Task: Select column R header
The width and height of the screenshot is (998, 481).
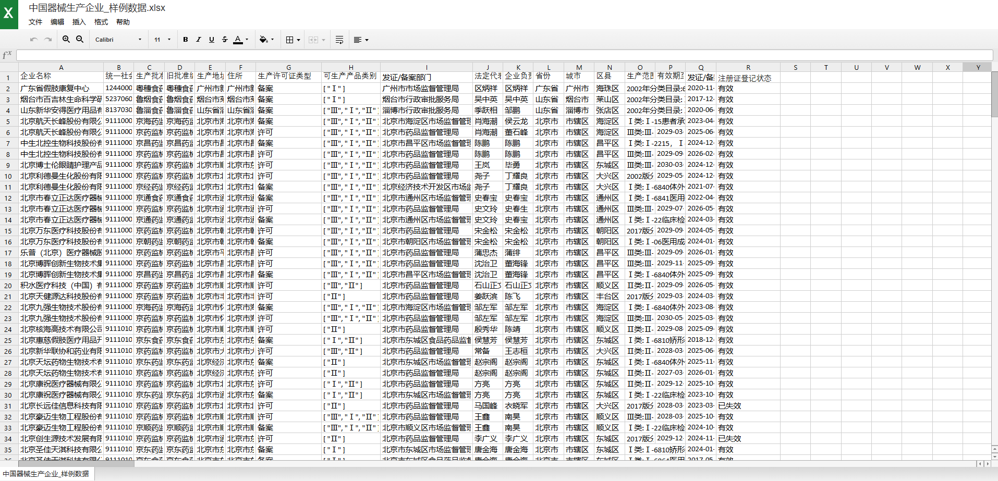Action: [x=748, y=67]
